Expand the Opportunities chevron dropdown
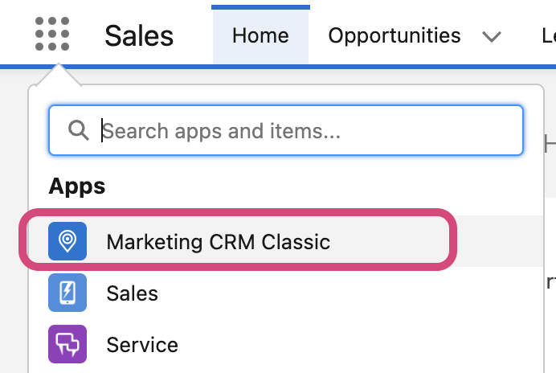 coord(492,36)
